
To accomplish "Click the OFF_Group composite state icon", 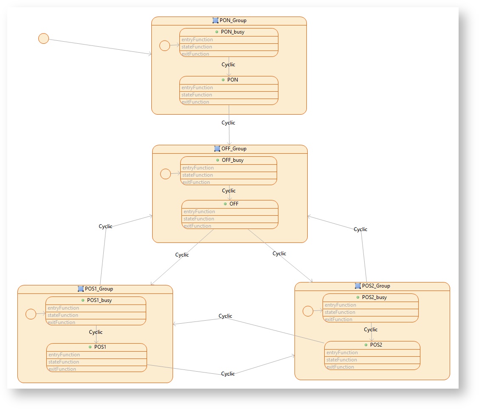I will coord(217,149).
